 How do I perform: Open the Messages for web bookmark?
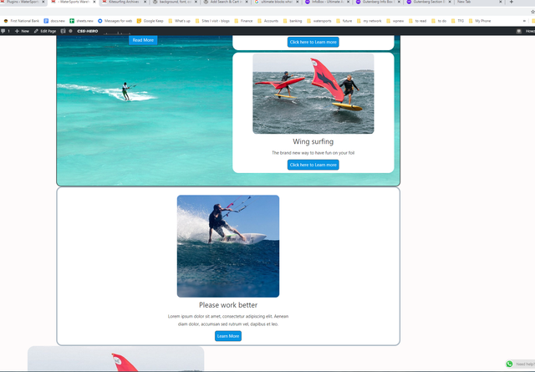pos(115,21)
